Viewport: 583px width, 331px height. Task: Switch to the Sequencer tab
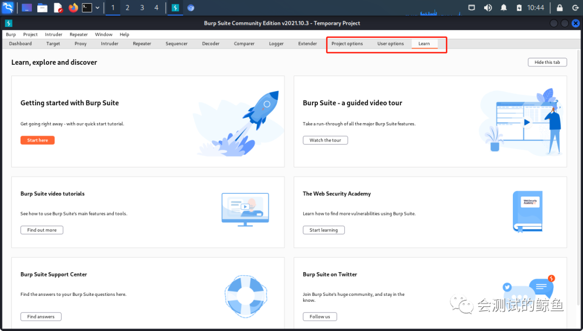tap(177, 44)
